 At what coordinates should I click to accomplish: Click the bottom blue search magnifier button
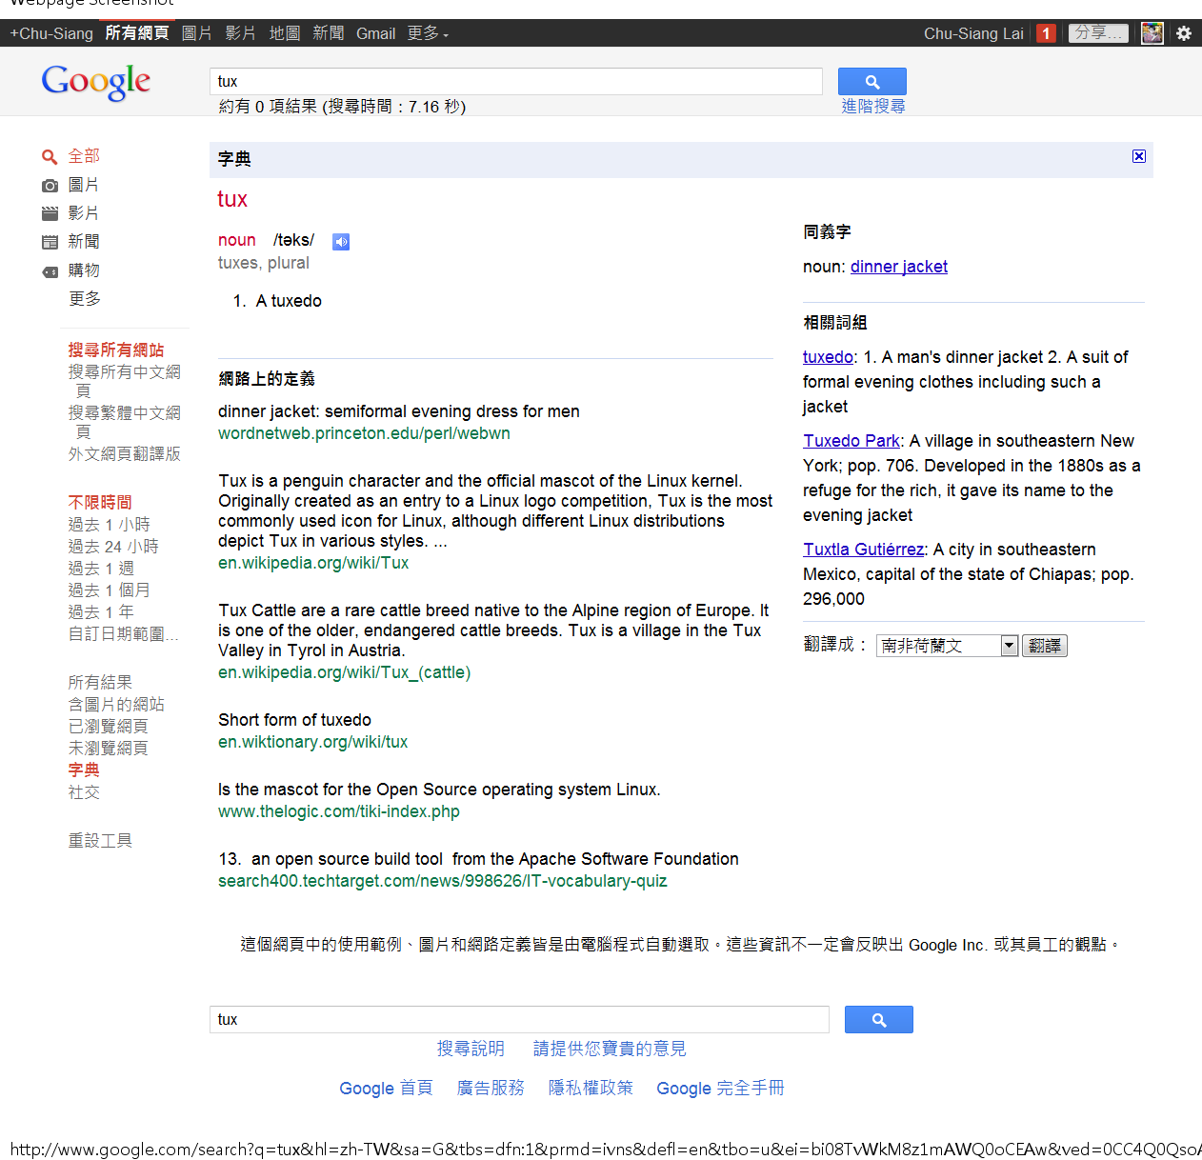click(878, 1019)
